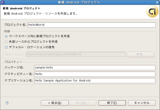Click the アプリケーション名: label

pyautogui.click(x=19, y=80)
